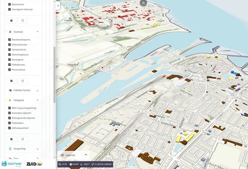This screenshot has width=248, height=169.
Task: Toggle the Tankstation checkbox off
Action: [x=10, y=123]
